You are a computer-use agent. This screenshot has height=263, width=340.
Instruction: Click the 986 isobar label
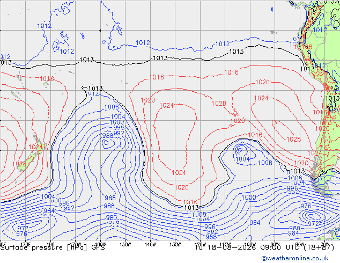point(109,206)
